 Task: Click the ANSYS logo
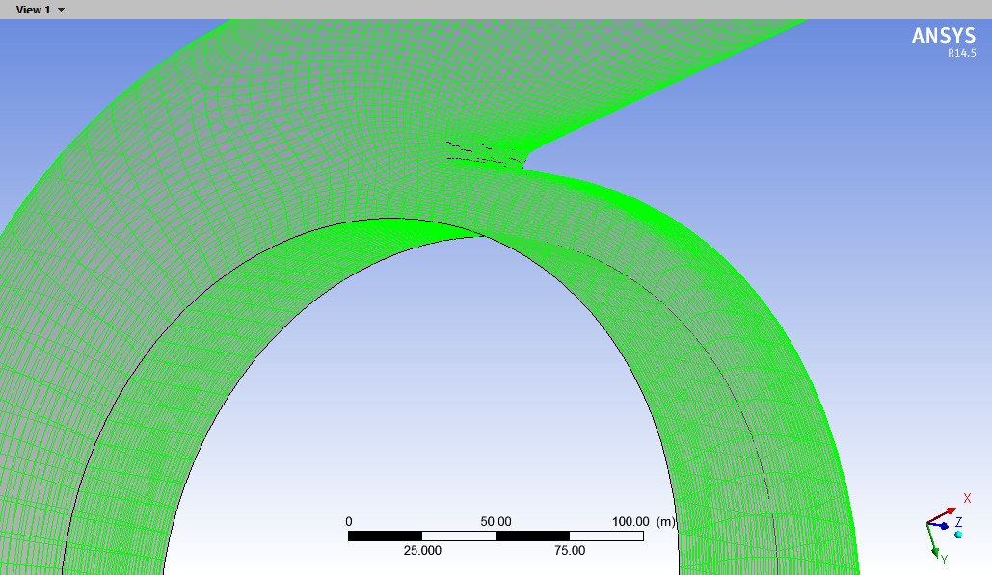944,36
